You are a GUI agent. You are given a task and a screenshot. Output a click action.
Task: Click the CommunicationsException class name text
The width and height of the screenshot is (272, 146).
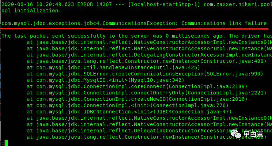[139, 23]
